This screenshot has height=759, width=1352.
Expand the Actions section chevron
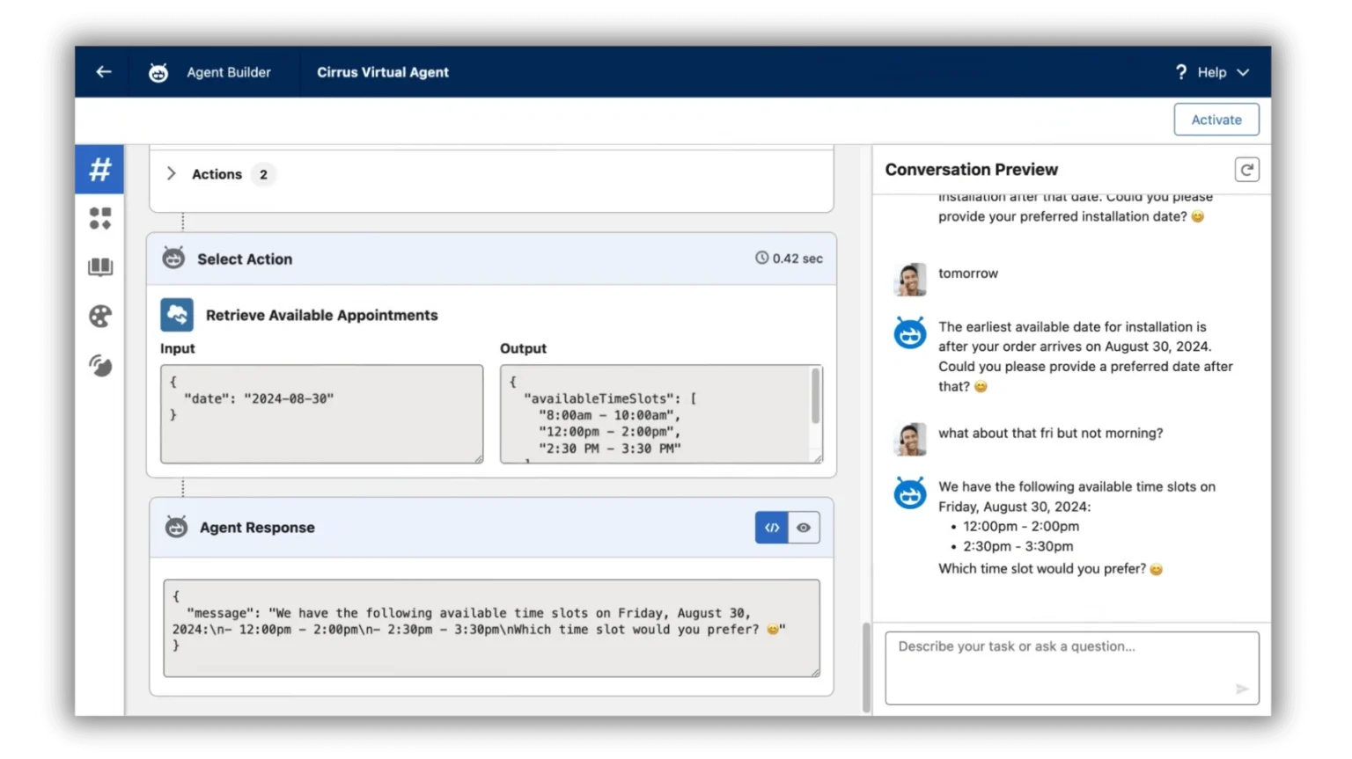(172, 174)
